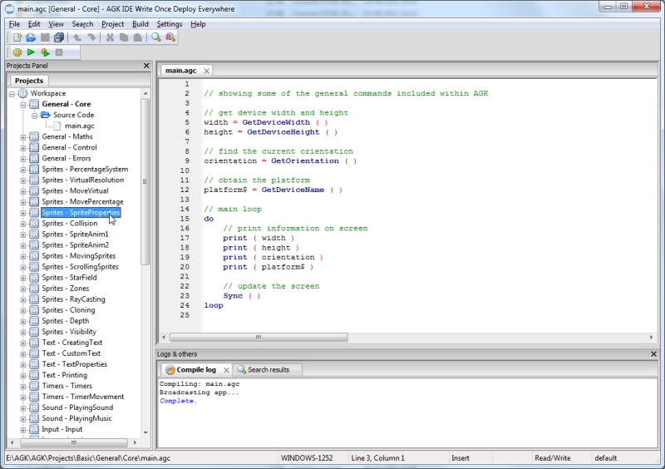
Task: Expand the Sprites - StarField project
Action: pos(23,278)
